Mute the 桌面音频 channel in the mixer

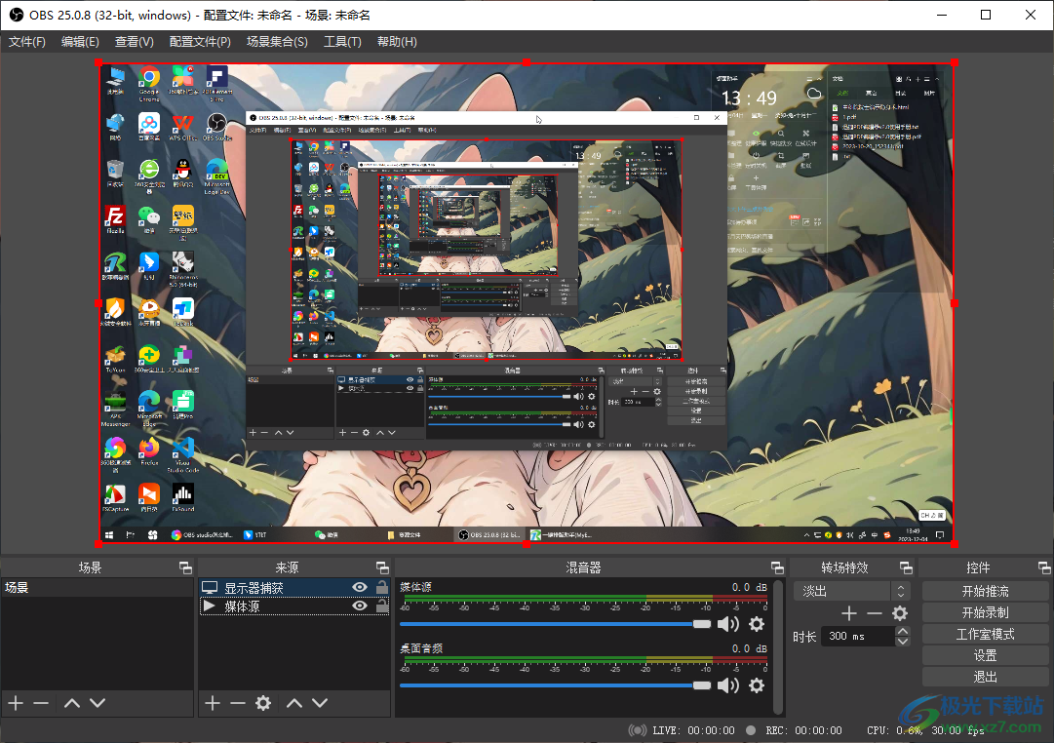(x=728, y=685)
